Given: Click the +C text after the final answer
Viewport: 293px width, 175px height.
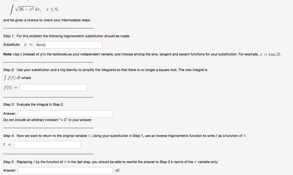Looking at the screenshot, I should (x=117, y=170).
